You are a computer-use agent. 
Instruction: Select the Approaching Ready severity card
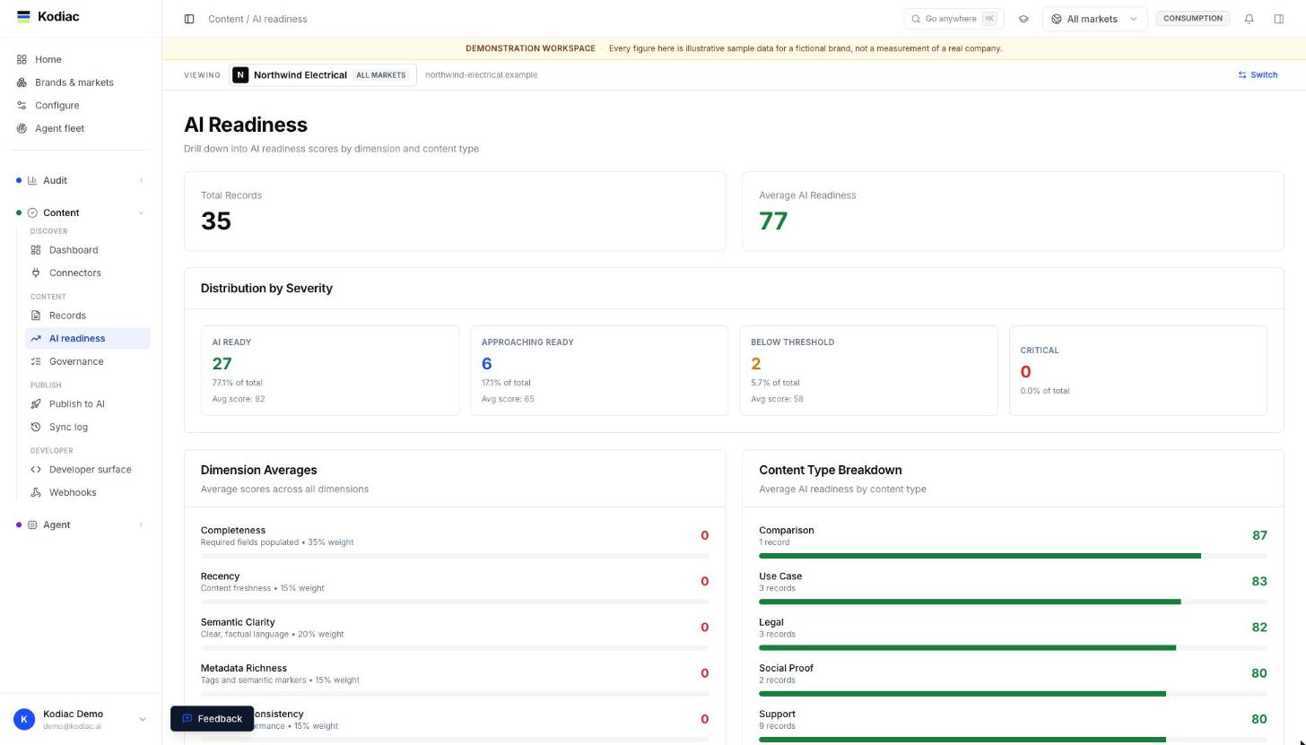(599, 371)
